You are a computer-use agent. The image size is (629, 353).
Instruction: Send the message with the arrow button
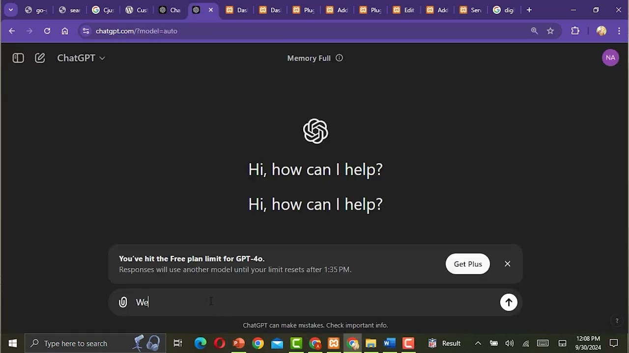509,302
